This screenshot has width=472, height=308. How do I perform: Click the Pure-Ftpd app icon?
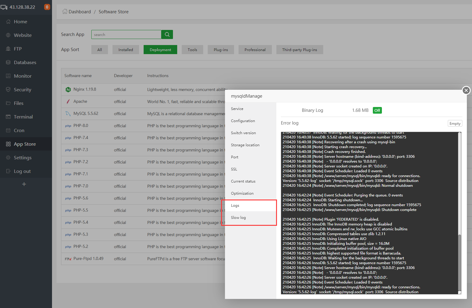pos(68,259)
